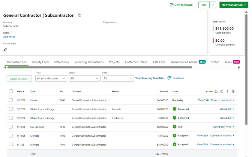Expand action arrow on Sales Receipt 1043 row
252x157 pixels.
233,127
